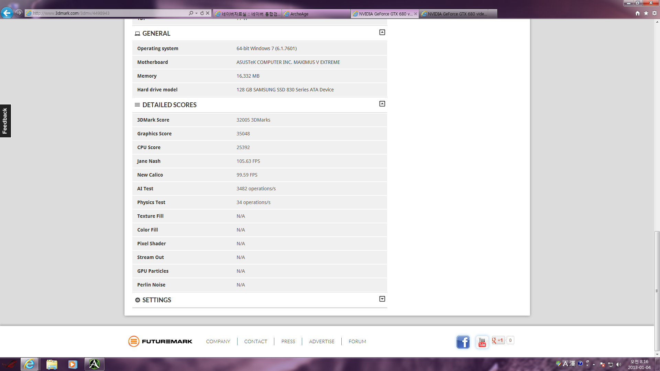Click the Internet Explorer taskbar icon
660x371 pixels.
[x=29, y=364]
